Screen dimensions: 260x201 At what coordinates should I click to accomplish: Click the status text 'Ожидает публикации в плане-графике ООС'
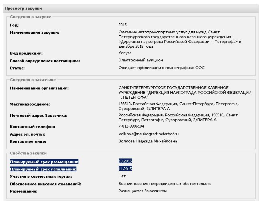point(161,68)
